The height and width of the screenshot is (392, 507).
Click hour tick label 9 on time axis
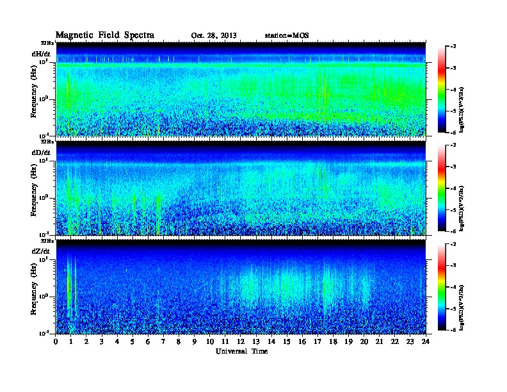click(195, 341)
